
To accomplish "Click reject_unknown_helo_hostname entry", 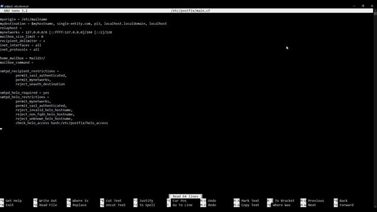I will pyautogui.click(x=44, y=119).
